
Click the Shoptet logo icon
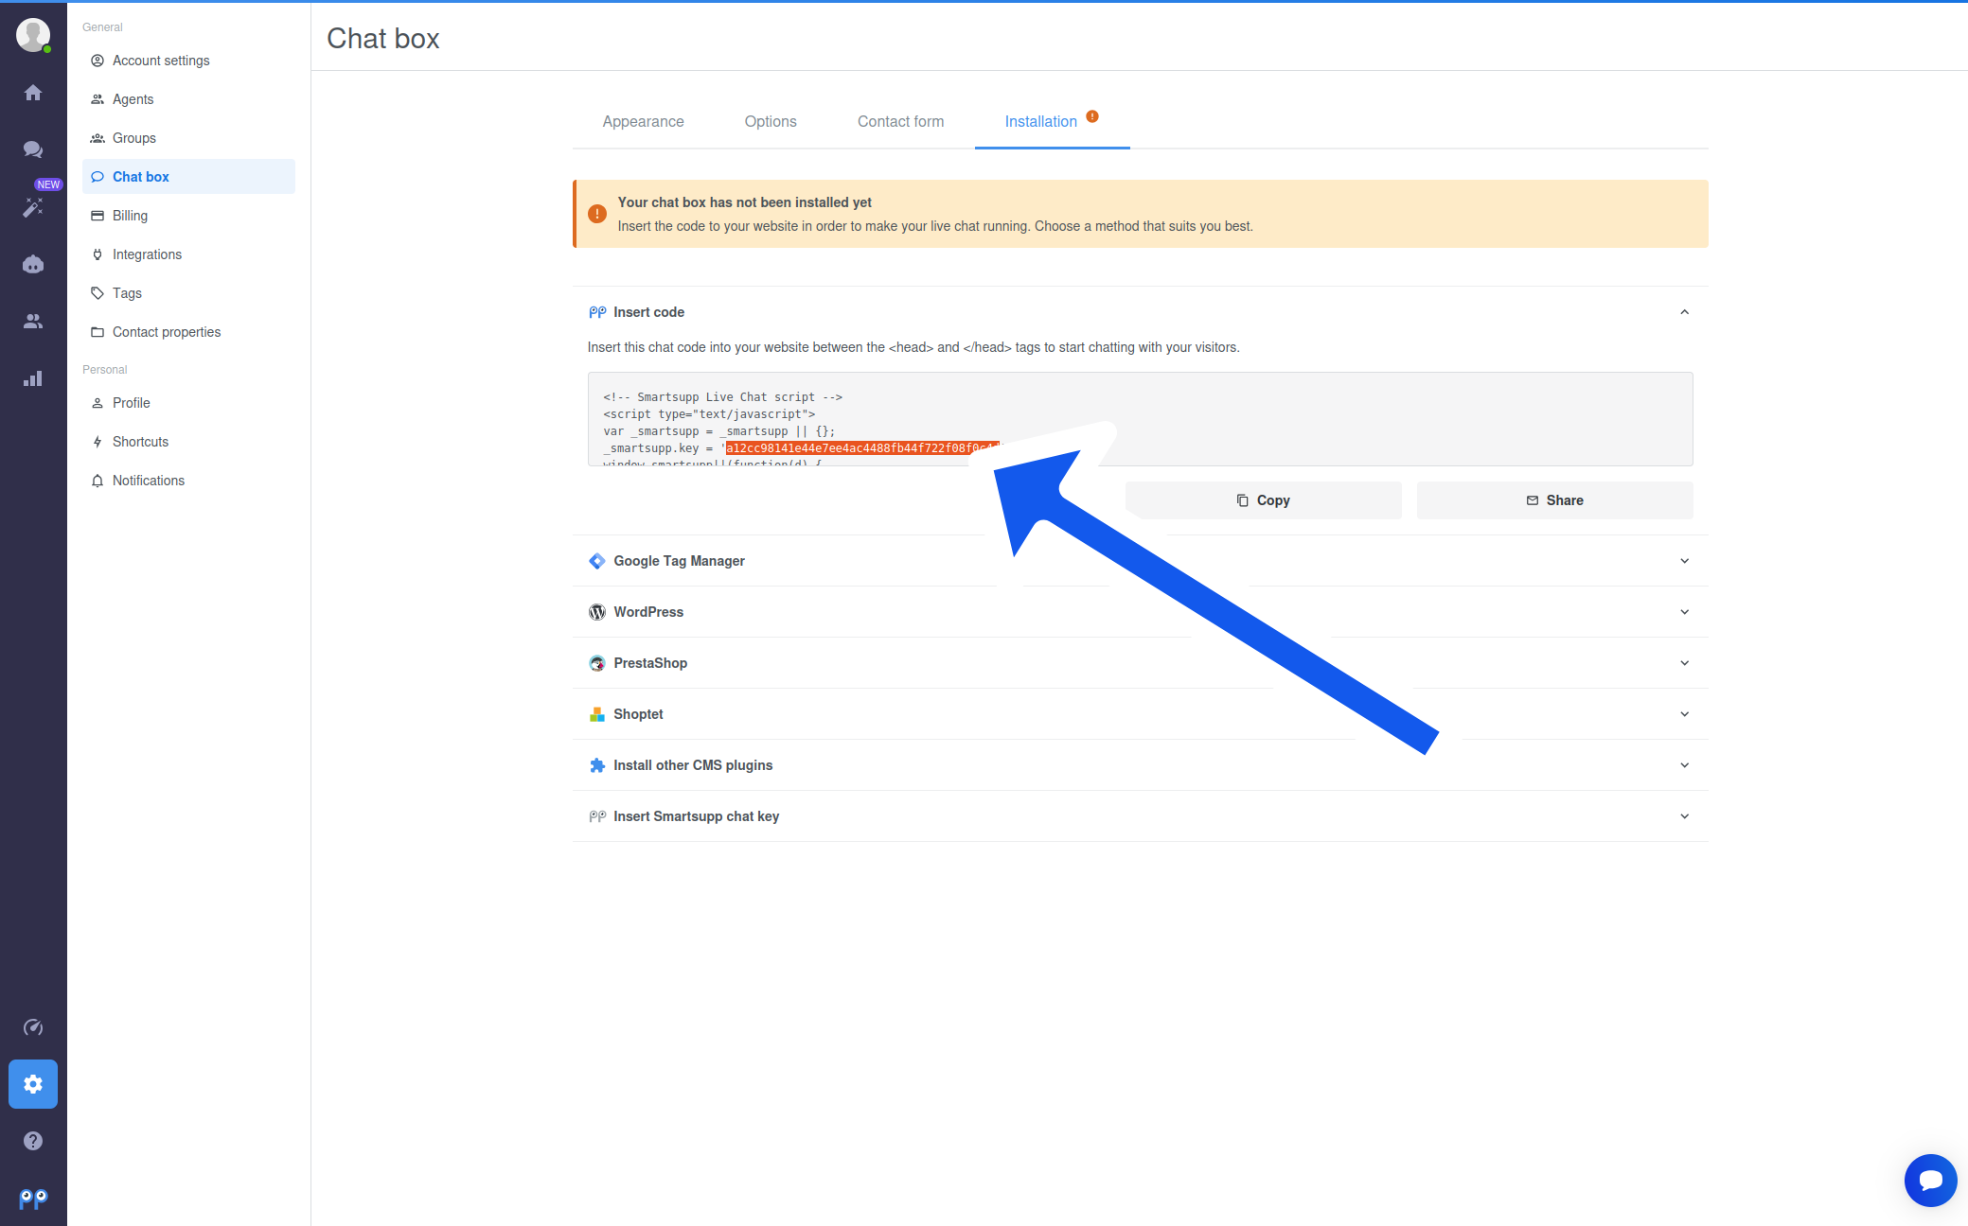pyautogui.click(x=597, y=714)
